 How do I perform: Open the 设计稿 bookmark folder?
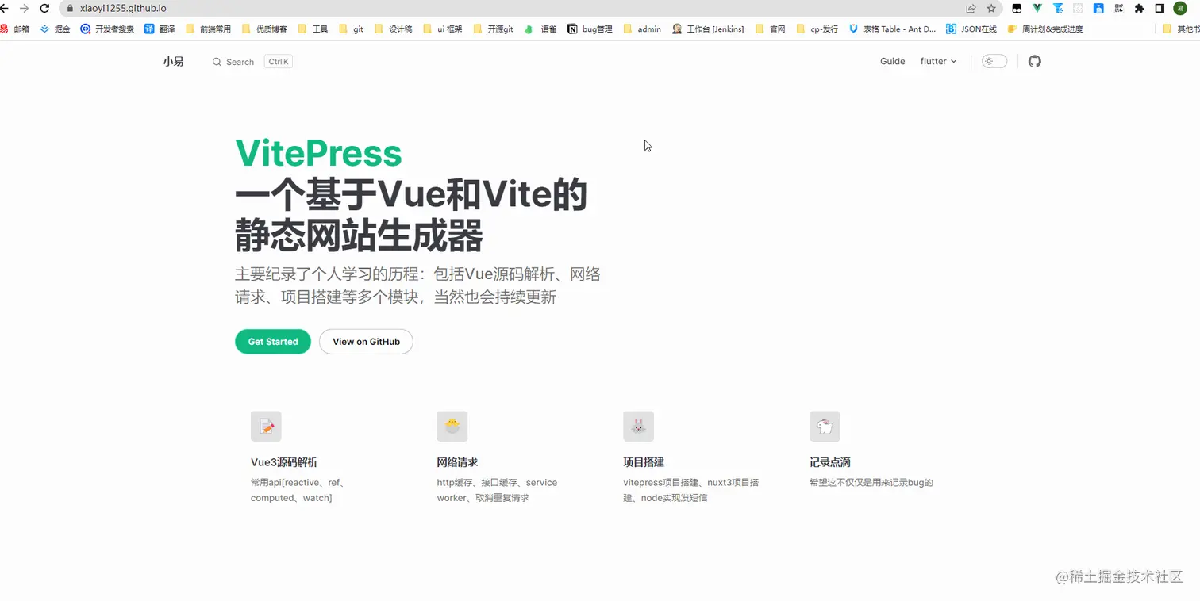click(x=393, y=29)
